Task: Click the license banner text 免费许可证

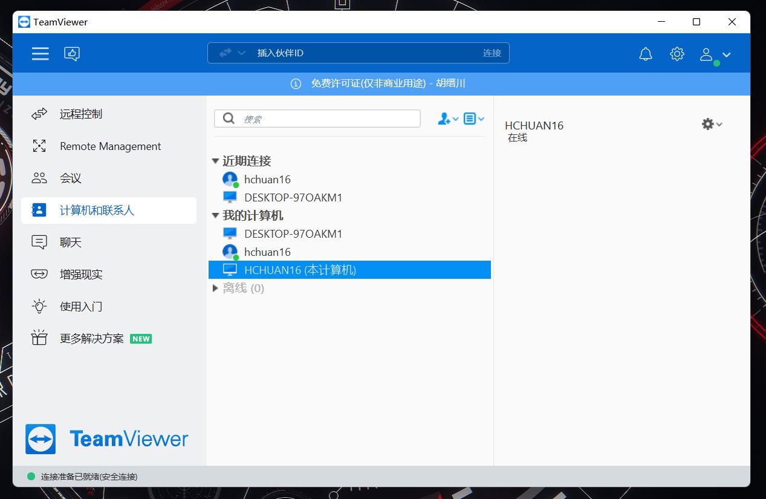Action: pyautogui.click(x=388, y=84)
